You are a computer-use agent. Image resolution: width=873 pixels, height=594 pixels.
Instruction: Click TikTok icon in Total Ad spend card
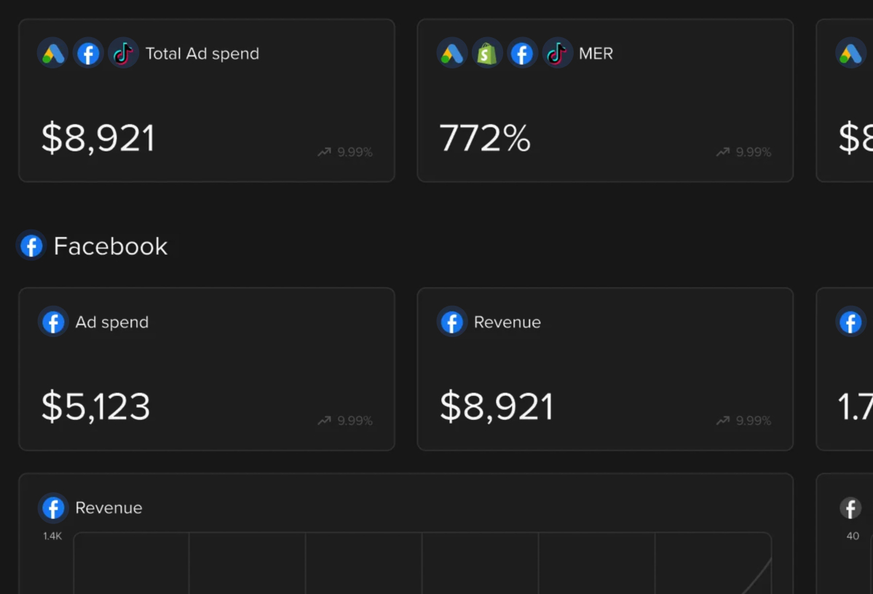pyautogui.click(x=123, y=53)
